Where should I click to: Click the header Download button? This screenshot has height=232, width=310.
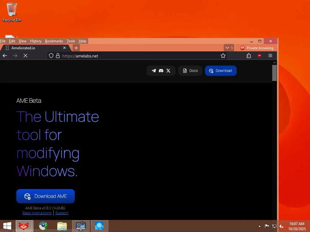221,71
